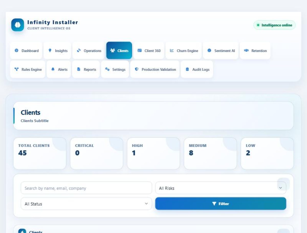307x233 pixels.
Task: Open the Reports tab
Action: pyautogui.click(x=86, y=69)
